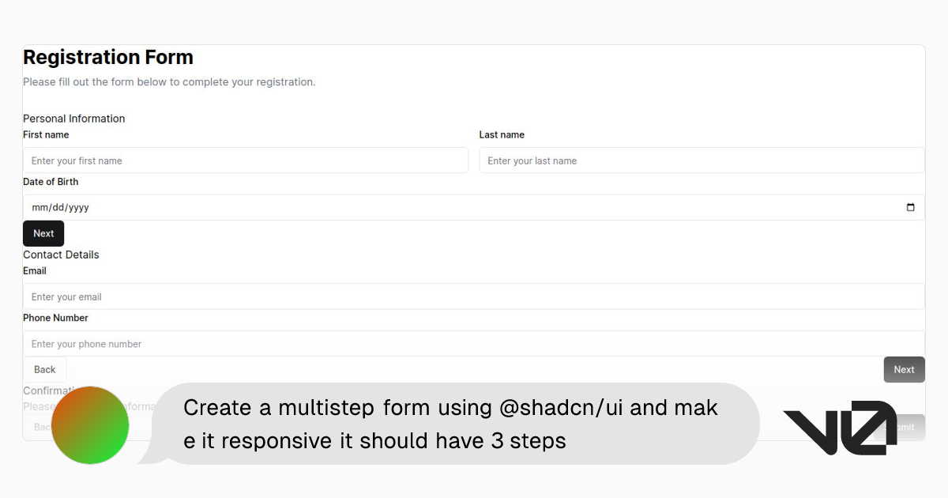Select the Personal Information section label
The image size is (948, 498).
[73, 118]
